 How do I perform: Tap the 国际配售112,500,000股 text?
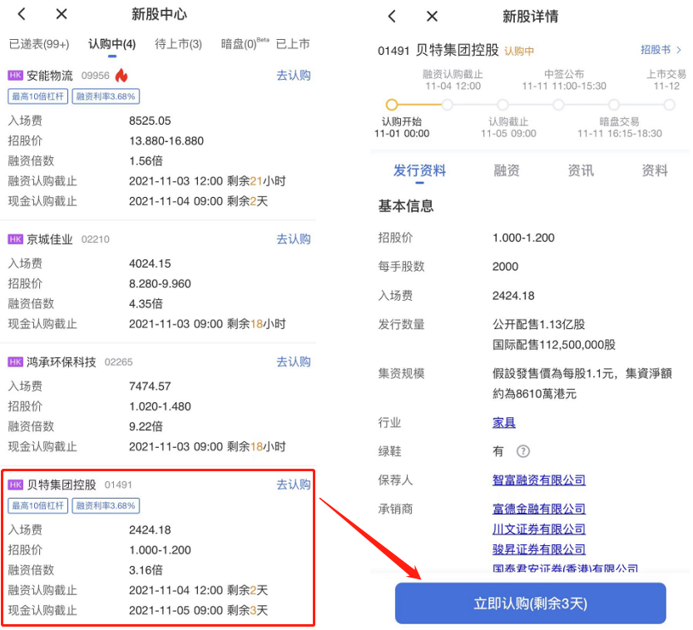click(x=554, y=345)
